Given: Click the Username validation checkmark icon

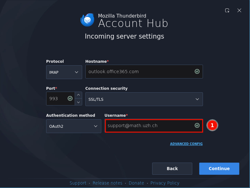Looking at the screenshot, I should tap(197, 126).
